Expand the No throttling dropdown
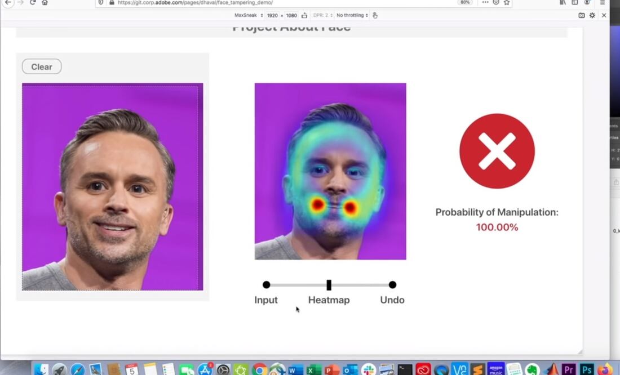 point(352,15)
